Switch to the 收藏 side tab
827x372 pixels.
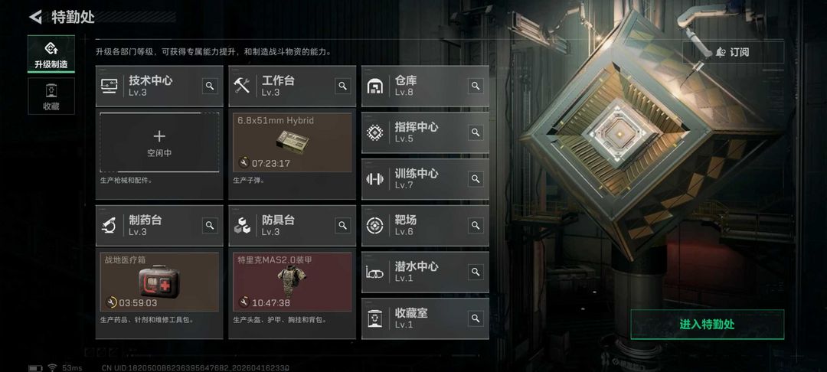tap(51, 96)
